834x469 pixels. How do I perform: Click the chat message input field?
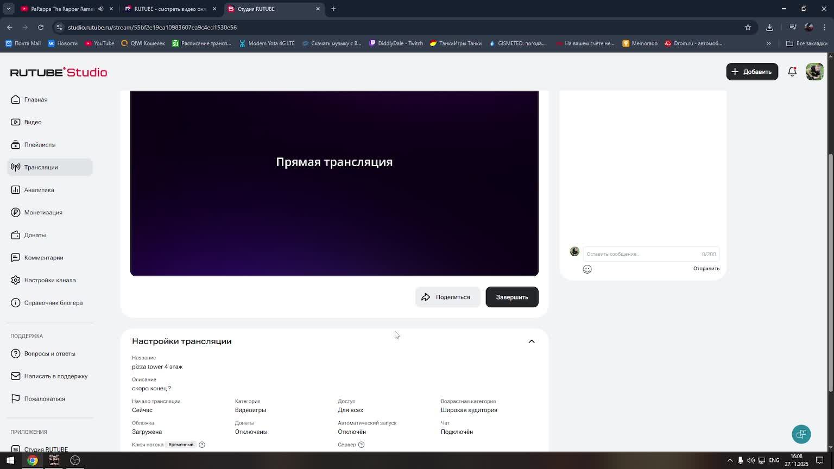[651, 254]
